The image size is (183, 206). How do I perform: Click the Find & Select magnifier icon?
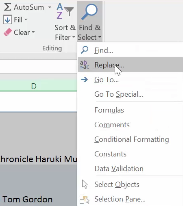pyautogui.click(x=89, y=12)
